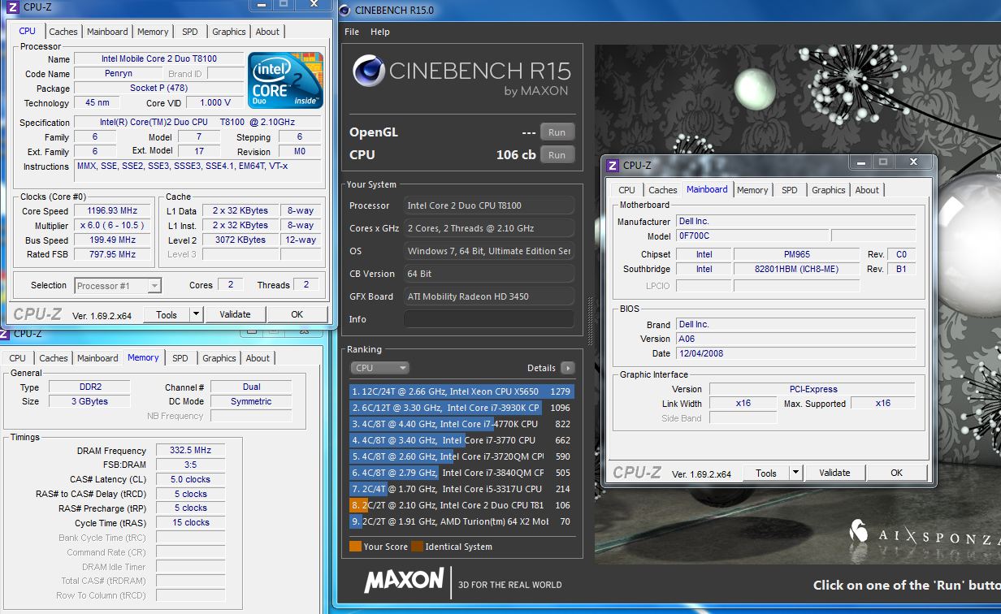Switch to Memory tab in top-left CPU-Z window
Screen dimensions: 1001x614
[x=153, y=32]
